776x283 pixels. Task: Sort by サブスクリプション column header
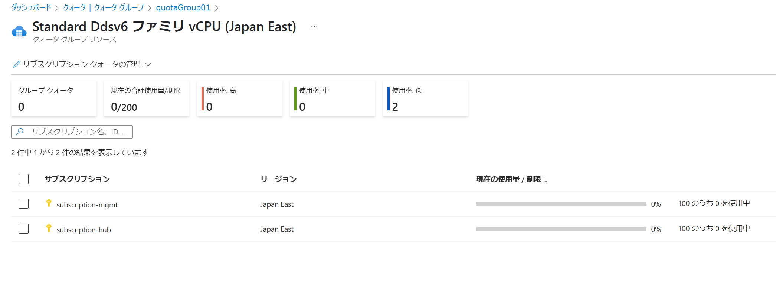point(77,179)
